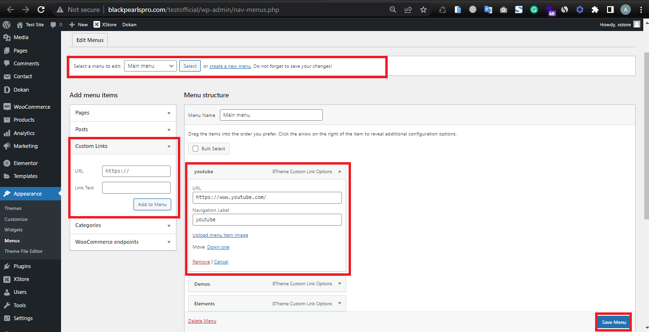Open Theme File Editor submenu item
Viewport: 649px width, 332px height.
click(x=23, y=251)
